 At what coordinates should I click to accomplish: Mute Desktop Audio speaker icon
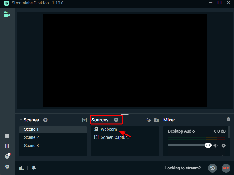coord(215,145)
